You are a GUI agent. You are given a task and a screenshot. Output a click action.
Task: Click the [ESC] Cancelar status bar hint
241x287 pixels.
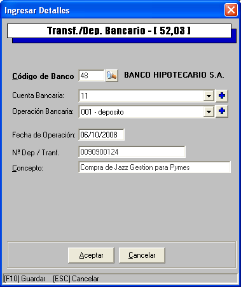click(x=76, y=279)
